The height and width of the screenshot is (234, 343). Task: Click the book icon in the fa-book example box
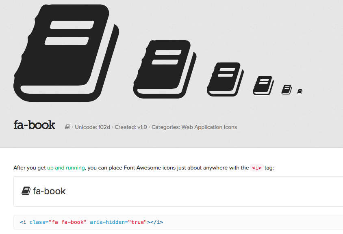(x=26, y=191)
